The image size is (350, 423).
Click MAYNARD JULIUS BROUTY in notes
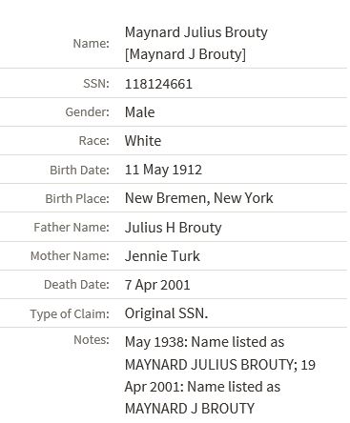pos(211,365)
